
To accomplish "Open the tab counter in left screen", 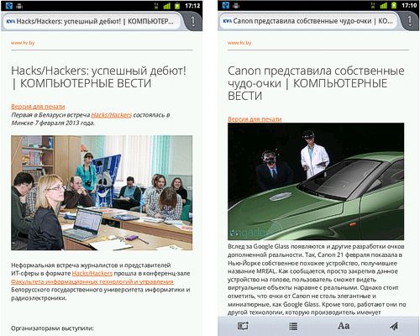I will (x=192, y=21).
